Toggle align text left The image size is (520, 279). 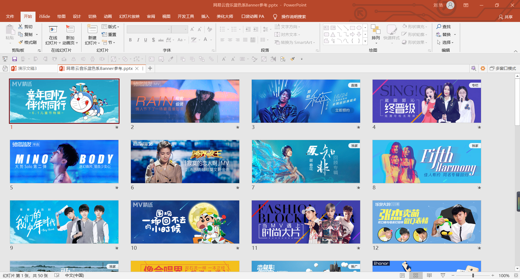tap(222, 40)
